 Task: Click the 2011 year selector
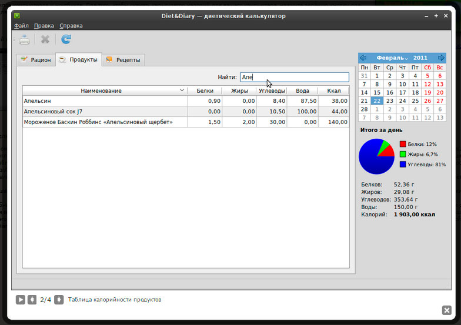pyautogui.click(x=420, y=58)
